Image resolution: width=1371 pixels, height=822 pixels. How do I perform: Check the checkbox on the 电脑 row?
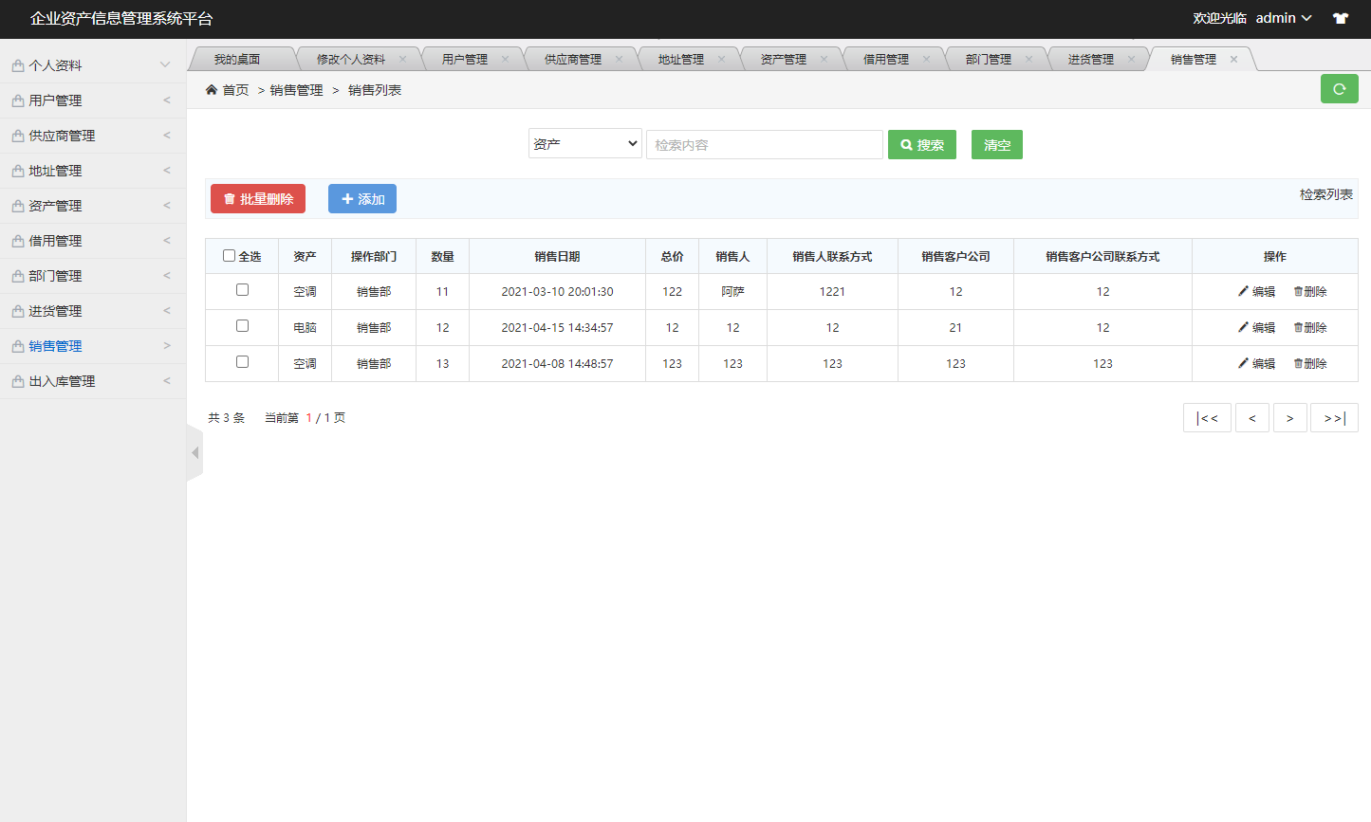(x=242, y=326)
